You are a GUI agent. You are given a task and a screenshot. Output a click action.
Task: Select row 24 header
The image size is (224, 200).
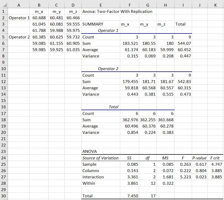(4, 158)
